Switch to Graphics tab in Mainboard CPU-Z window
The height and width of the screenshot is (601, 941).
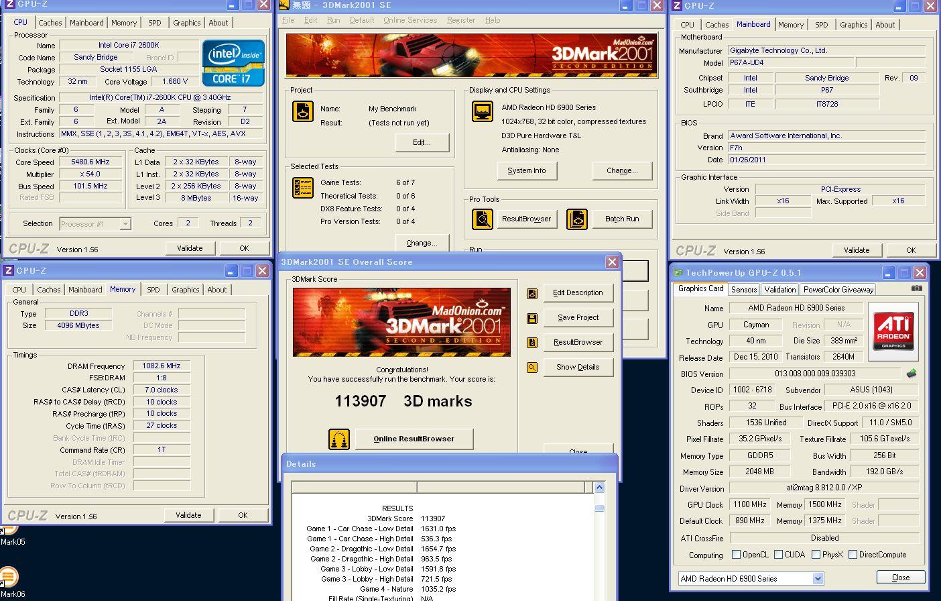point(853,25)
